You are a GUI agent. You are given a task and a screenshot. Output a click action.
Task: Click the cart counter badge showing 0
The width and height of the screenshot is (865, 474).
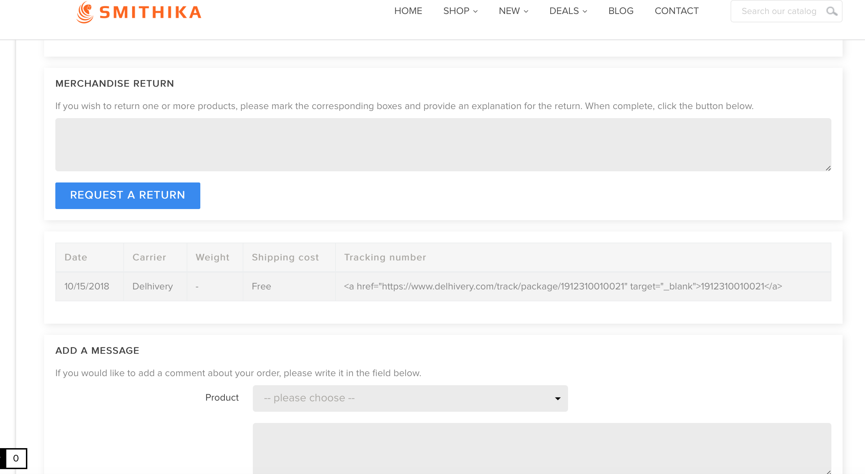pos(16,458)
